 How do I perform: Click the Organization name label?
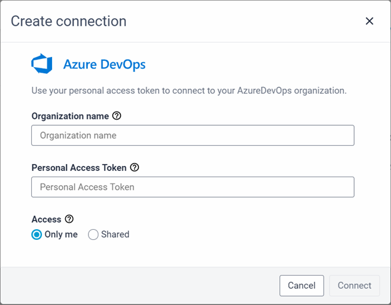point(70,116)
